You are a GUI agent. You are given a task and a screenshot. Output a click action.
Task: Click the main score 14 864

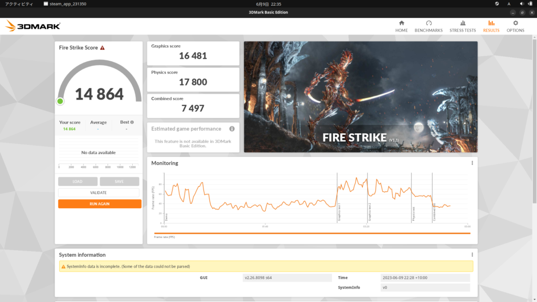99,94
